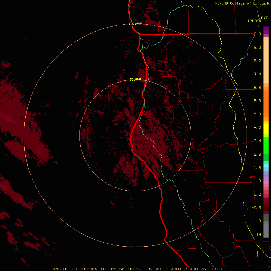Click the "DKD" label above the color scale
This screenshot has height=271, width=271.
(265, 18)
